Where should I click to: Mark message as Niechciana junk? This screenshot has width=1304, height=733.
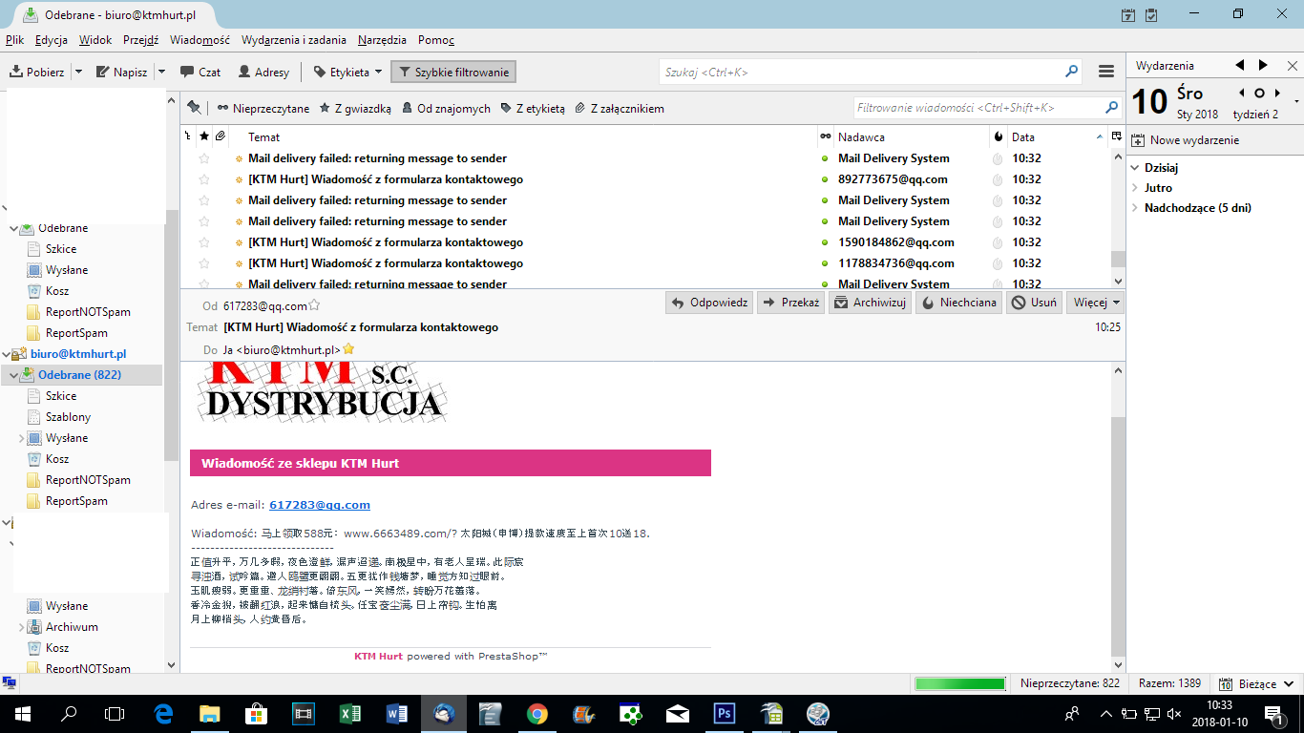coord(958,303)
